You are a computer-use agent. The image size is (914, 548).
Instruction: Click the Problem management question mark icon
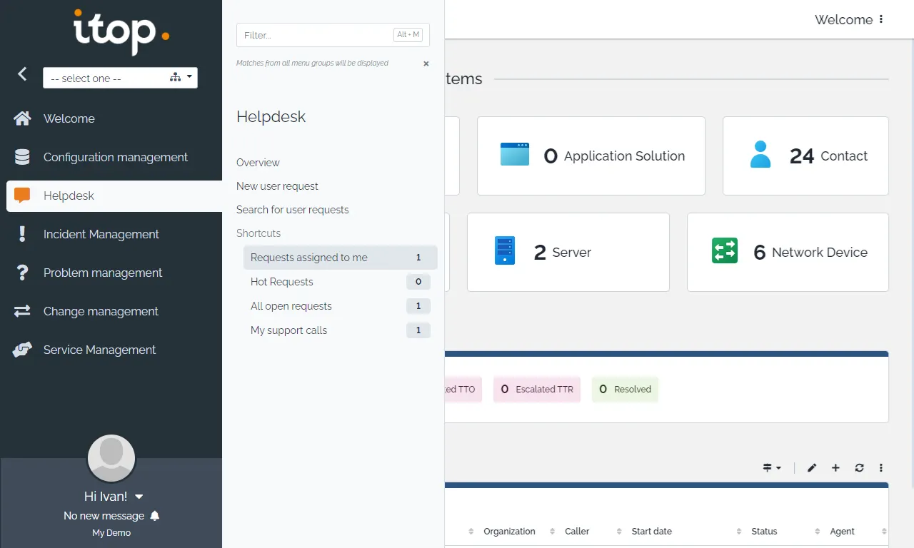pyautogui.click(x=22, y=273)
